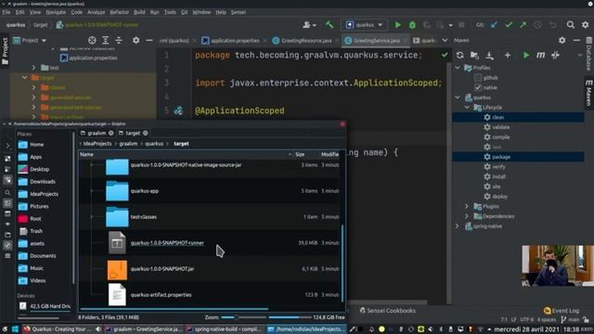Run the clean lifecycle goal
The image size is (594, 334).
(x=497, y=118)
